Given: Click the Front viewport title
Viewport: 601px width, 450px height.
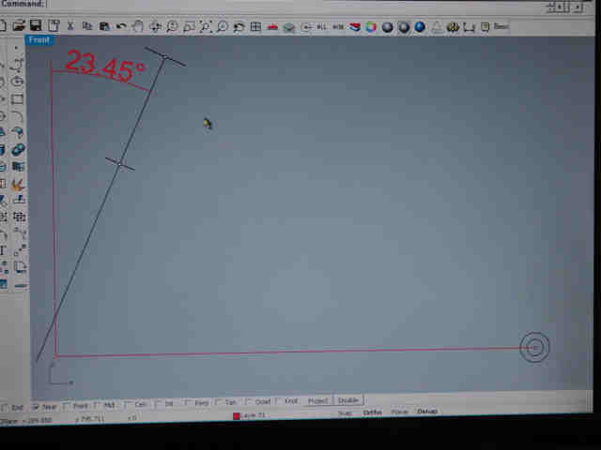Looking at the screenshot, I should click(39, 40).
